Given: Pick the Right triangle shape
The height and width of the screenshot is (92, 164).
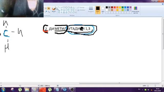Looking at the screenshot, I should point(59,10).
